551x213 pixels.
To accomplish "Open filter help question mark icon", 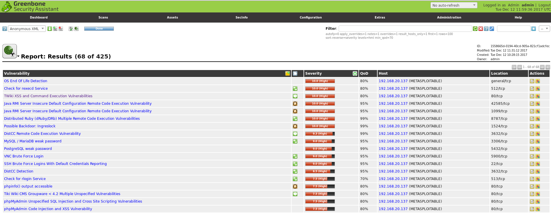I will tap(486, 29).
